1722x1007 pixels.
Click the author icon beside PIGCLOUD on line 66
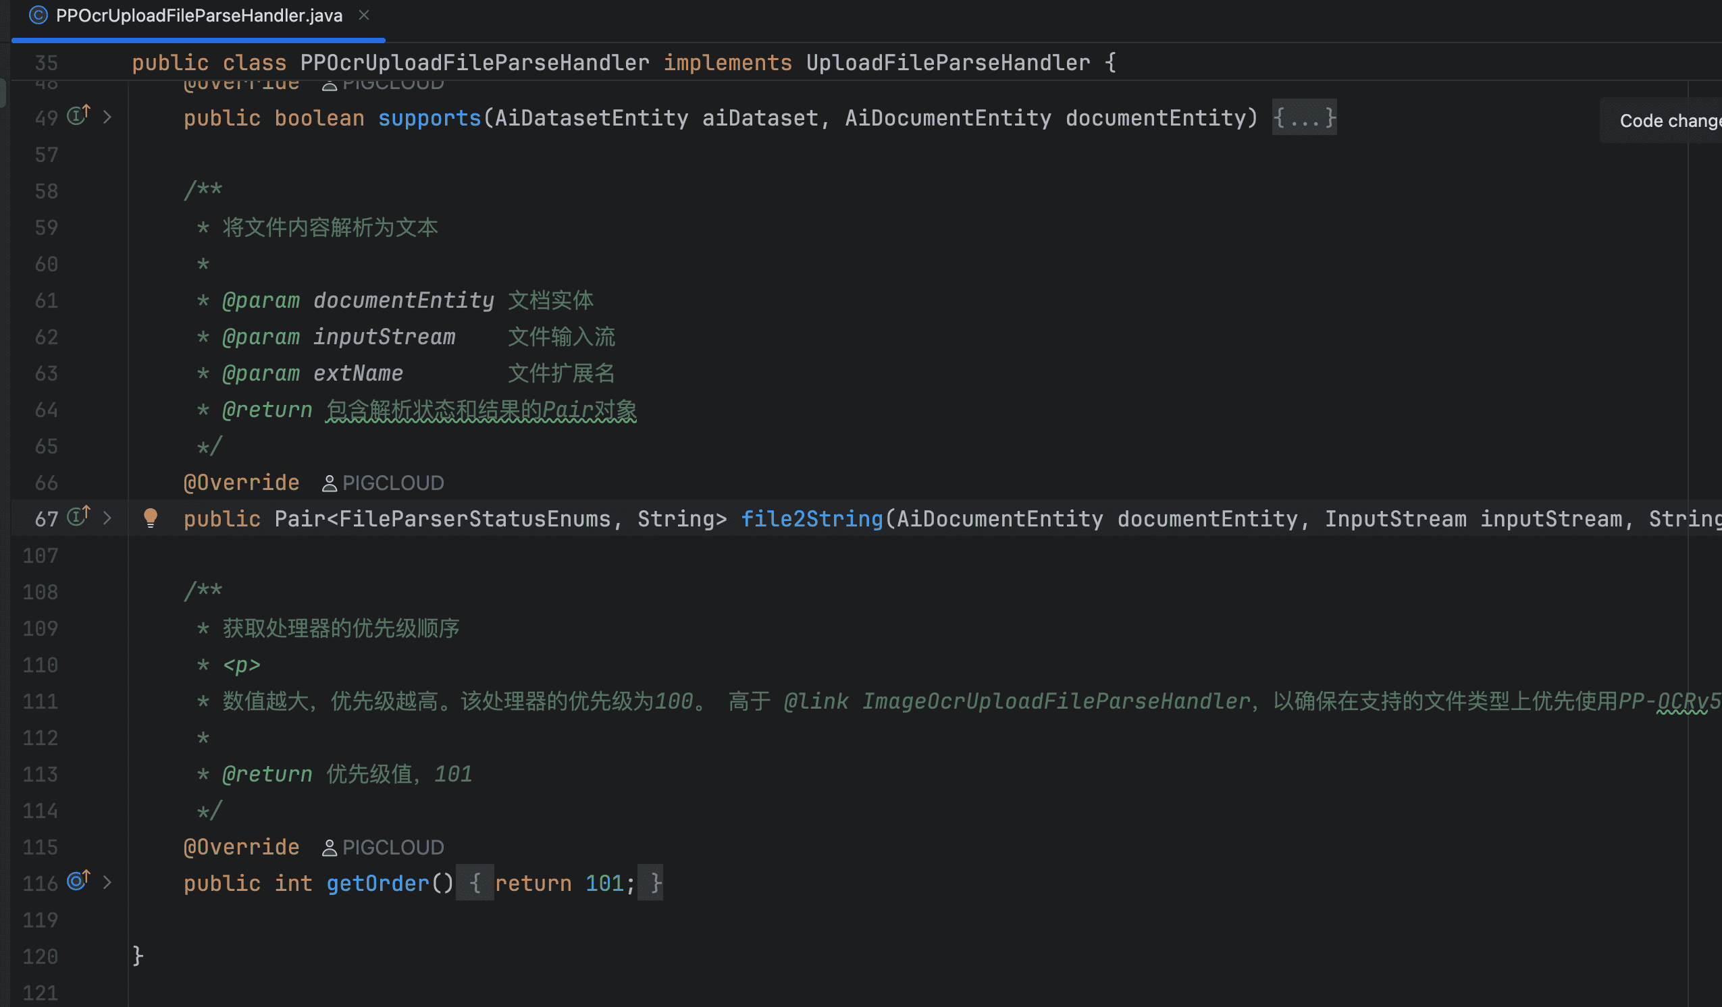[330, 484]
